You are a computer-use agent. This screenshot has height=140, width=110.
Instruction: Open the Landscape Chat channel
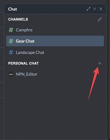(55, 52)
